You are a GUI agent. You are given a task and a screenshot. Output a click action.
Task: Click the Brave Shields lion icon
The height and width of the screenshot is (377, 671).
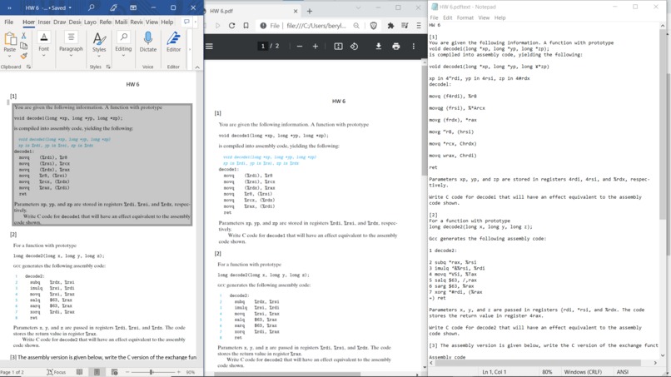point(374,26)
